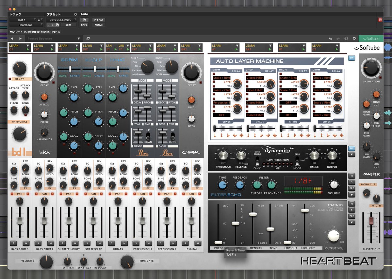This screenshot has width=392, height=279.
Task: Click the smiley face icon in toolbar
Action: tap(346, 39)
